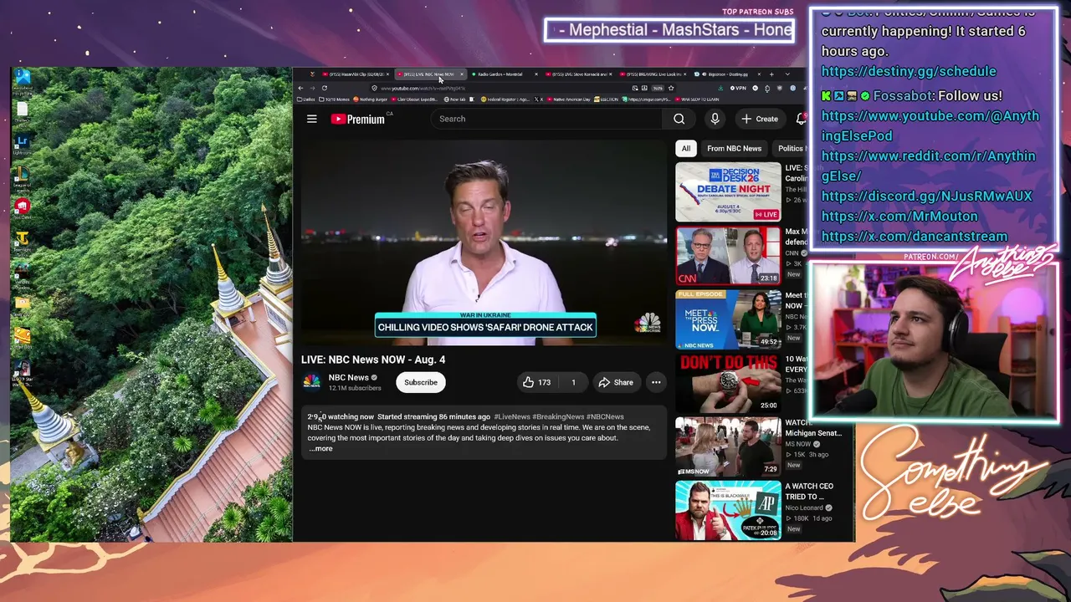Go back using the browser back arrow
This screenshot has width=1071, height=602.
[x=301, y=88]
